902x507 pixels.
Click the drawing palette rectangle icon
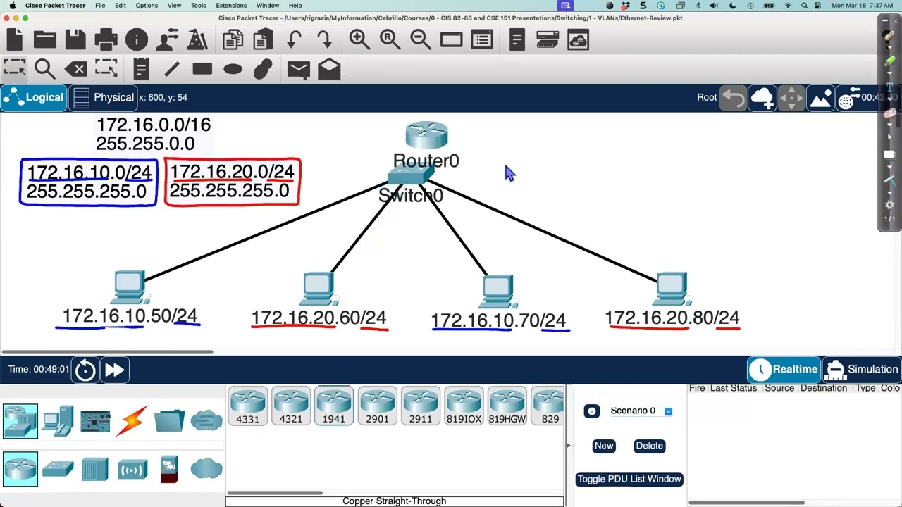pos(451,40)
